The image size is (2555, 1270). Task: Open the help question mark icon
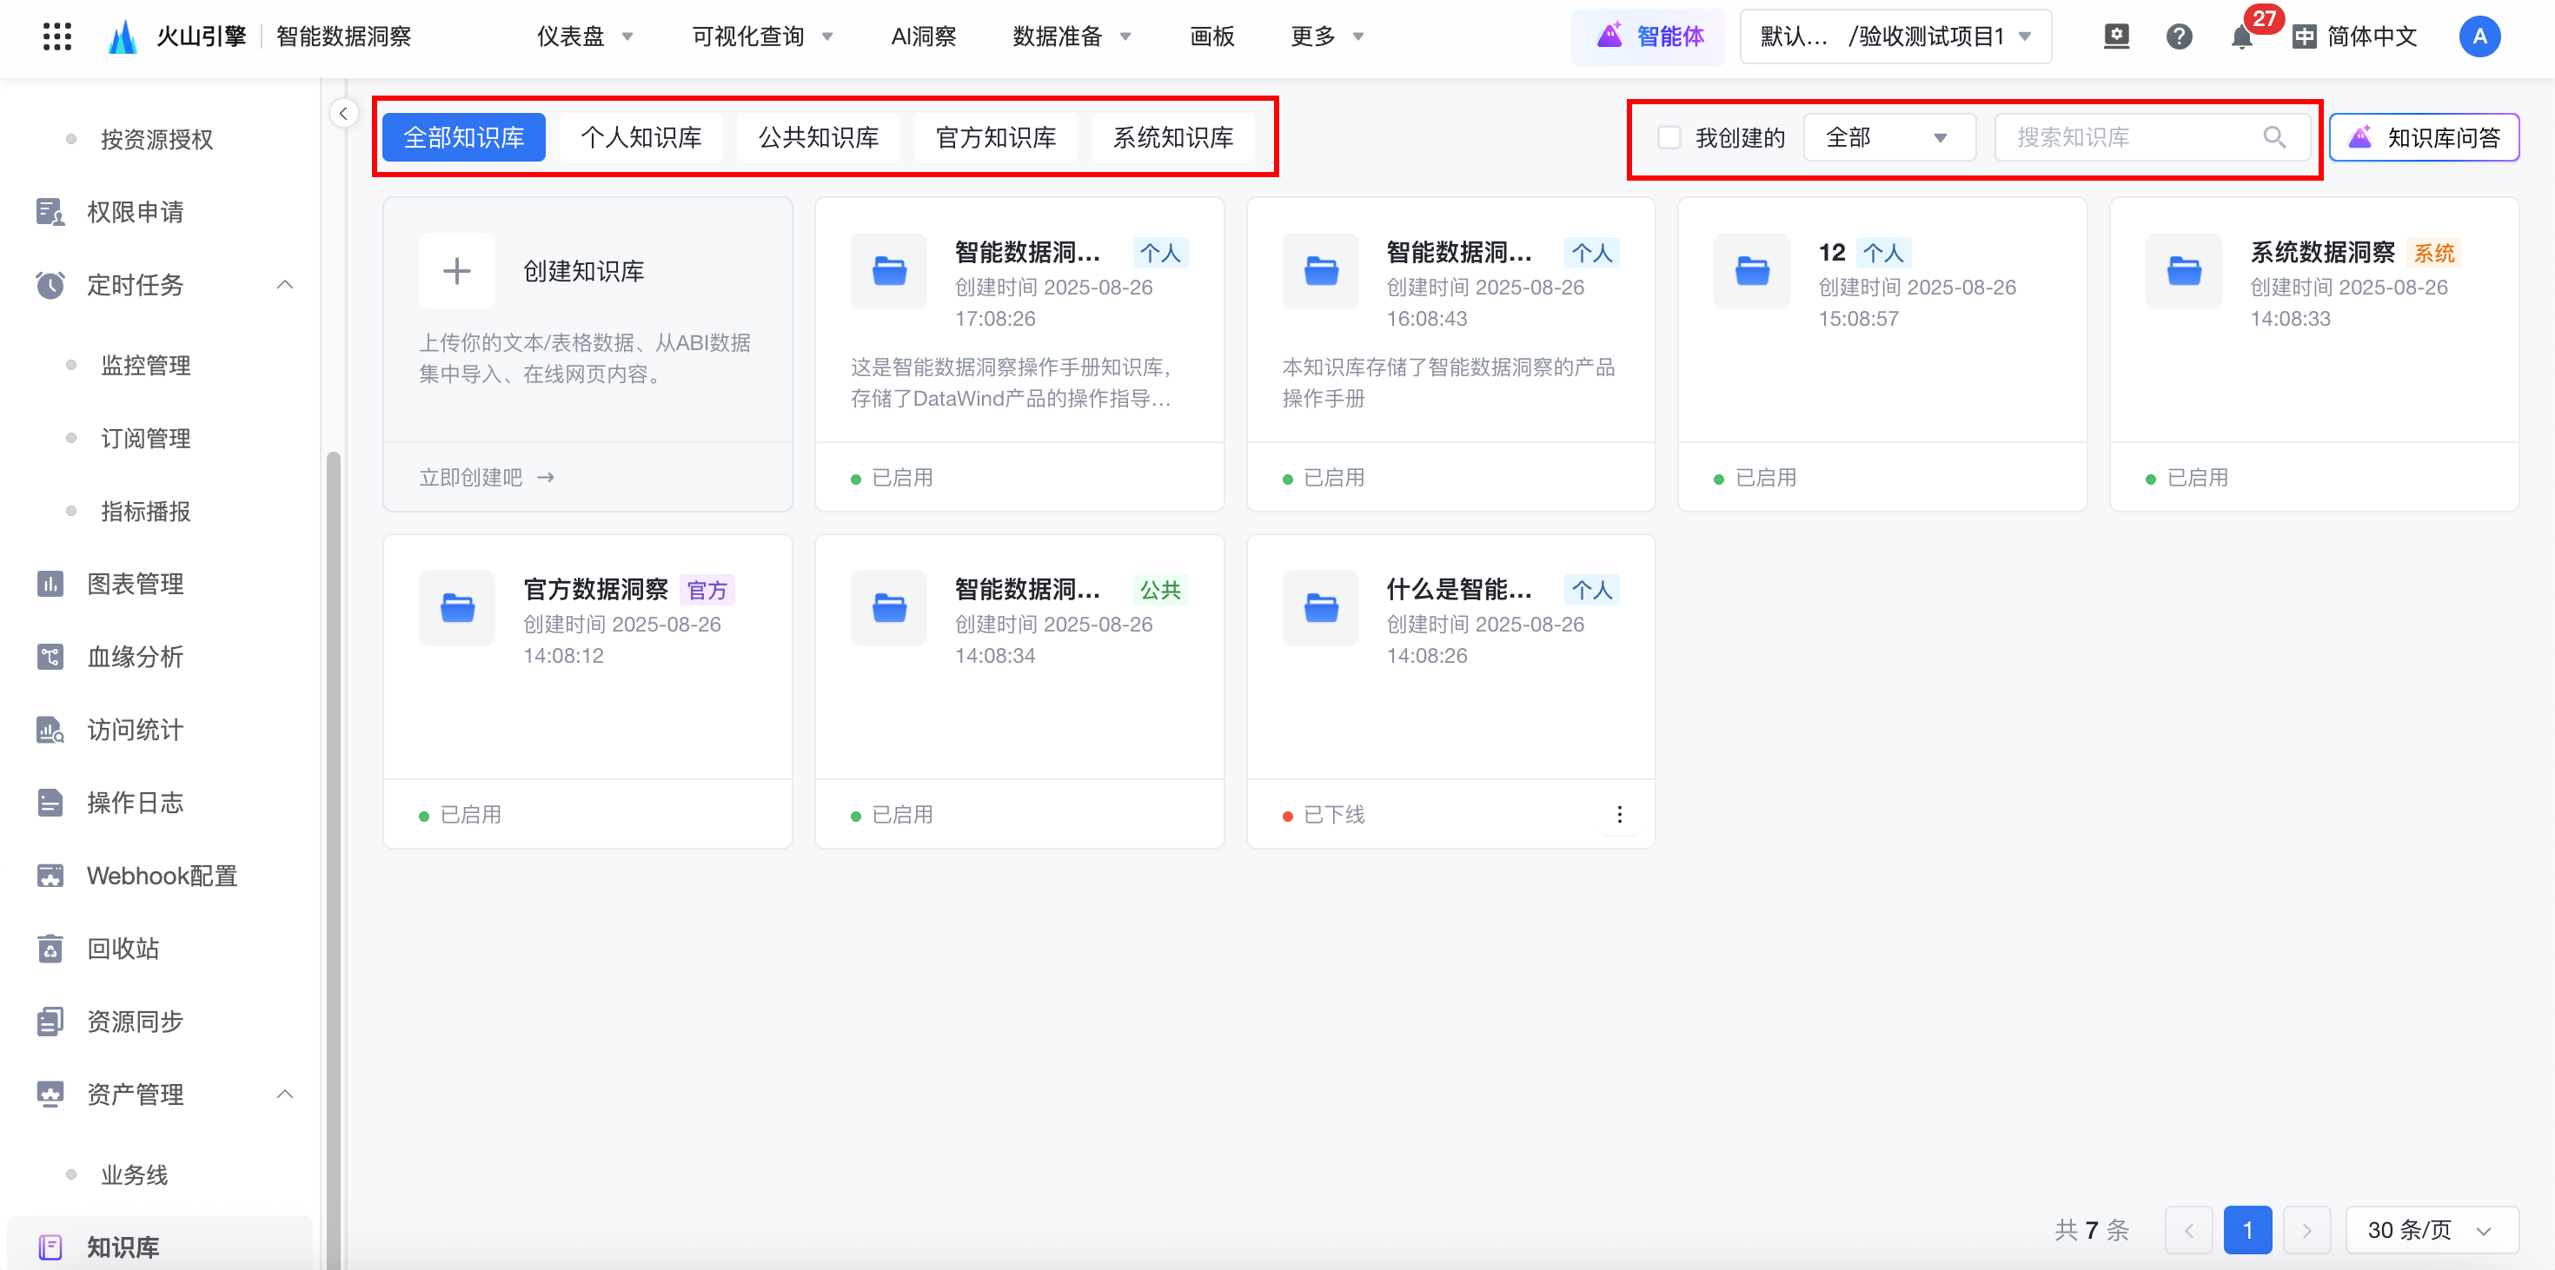(2178, 37)
